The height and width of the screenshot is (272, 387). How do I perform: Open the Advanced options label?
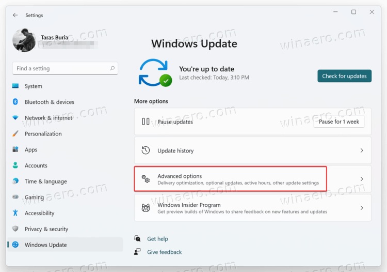(x=180, y=176)
